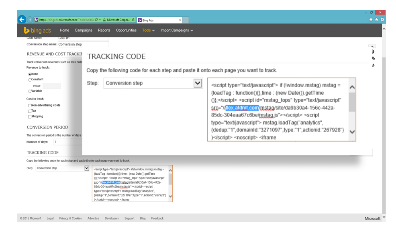Click the TRACKING CODE section heading
396x237 pixels.
tap(43, 153)
